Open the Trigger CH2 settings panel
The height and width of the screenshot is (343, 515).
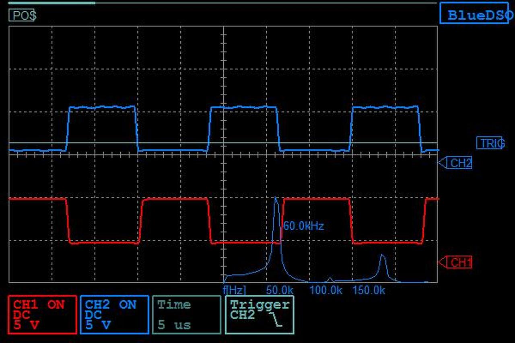pos(260,315)
